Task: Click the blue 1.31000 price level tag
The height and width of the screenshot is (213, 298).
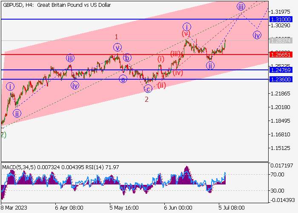Action: (281, 19)
